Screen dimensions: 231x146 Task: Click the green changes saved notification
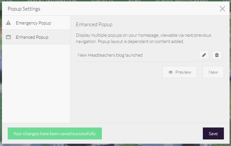pyautogui.click(x=55, y=133)
